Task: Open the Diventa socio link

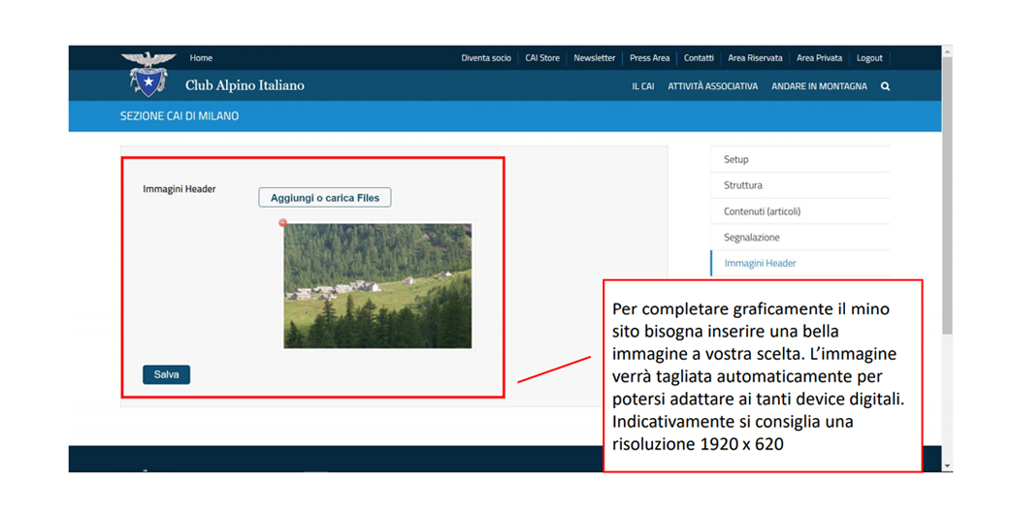Action: tap(486, 58)
